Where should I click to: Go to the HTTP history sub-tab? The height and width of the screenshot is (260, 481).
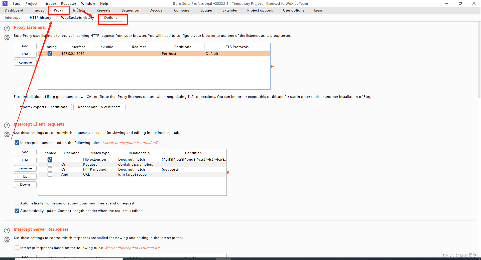40,18
